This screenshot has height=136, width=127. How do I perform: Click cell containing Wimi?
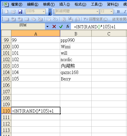pos(76,46)
